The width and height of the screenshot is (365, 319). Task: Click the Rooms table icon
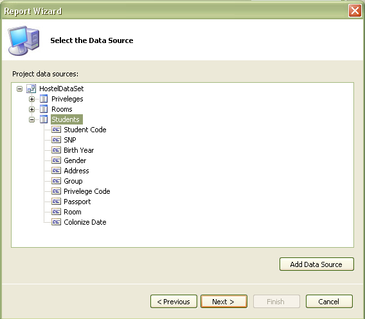tap(44, 109)
